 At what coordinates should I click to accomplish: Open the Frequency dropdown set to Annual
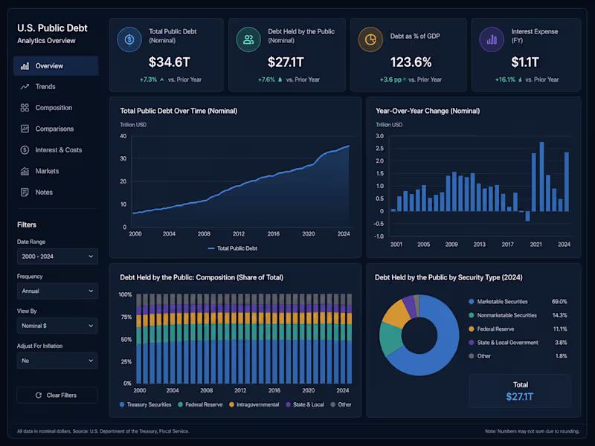pyautogui.click(x=57, y=291)
